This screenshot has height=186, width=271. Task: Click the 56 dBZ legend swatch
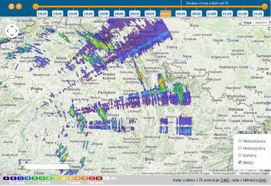point(99,178)
